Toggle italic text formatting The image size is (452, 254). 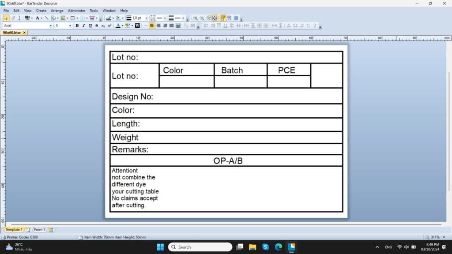(83, 26)
